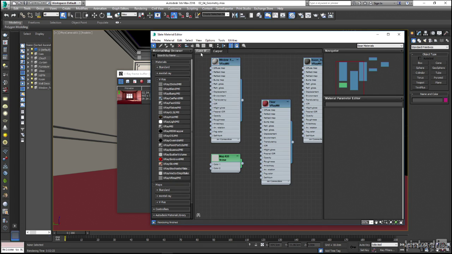Expand the Wall Deco layer arrow
Viewport: 452px width, 254px height.
[x=28, y=84]
